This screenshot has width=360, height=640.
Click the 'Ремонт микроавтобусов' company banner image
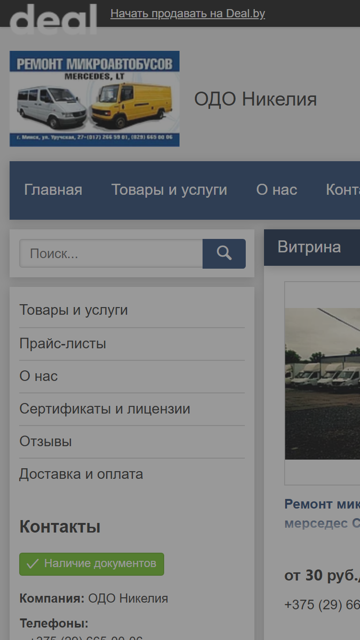pos(95,99)
